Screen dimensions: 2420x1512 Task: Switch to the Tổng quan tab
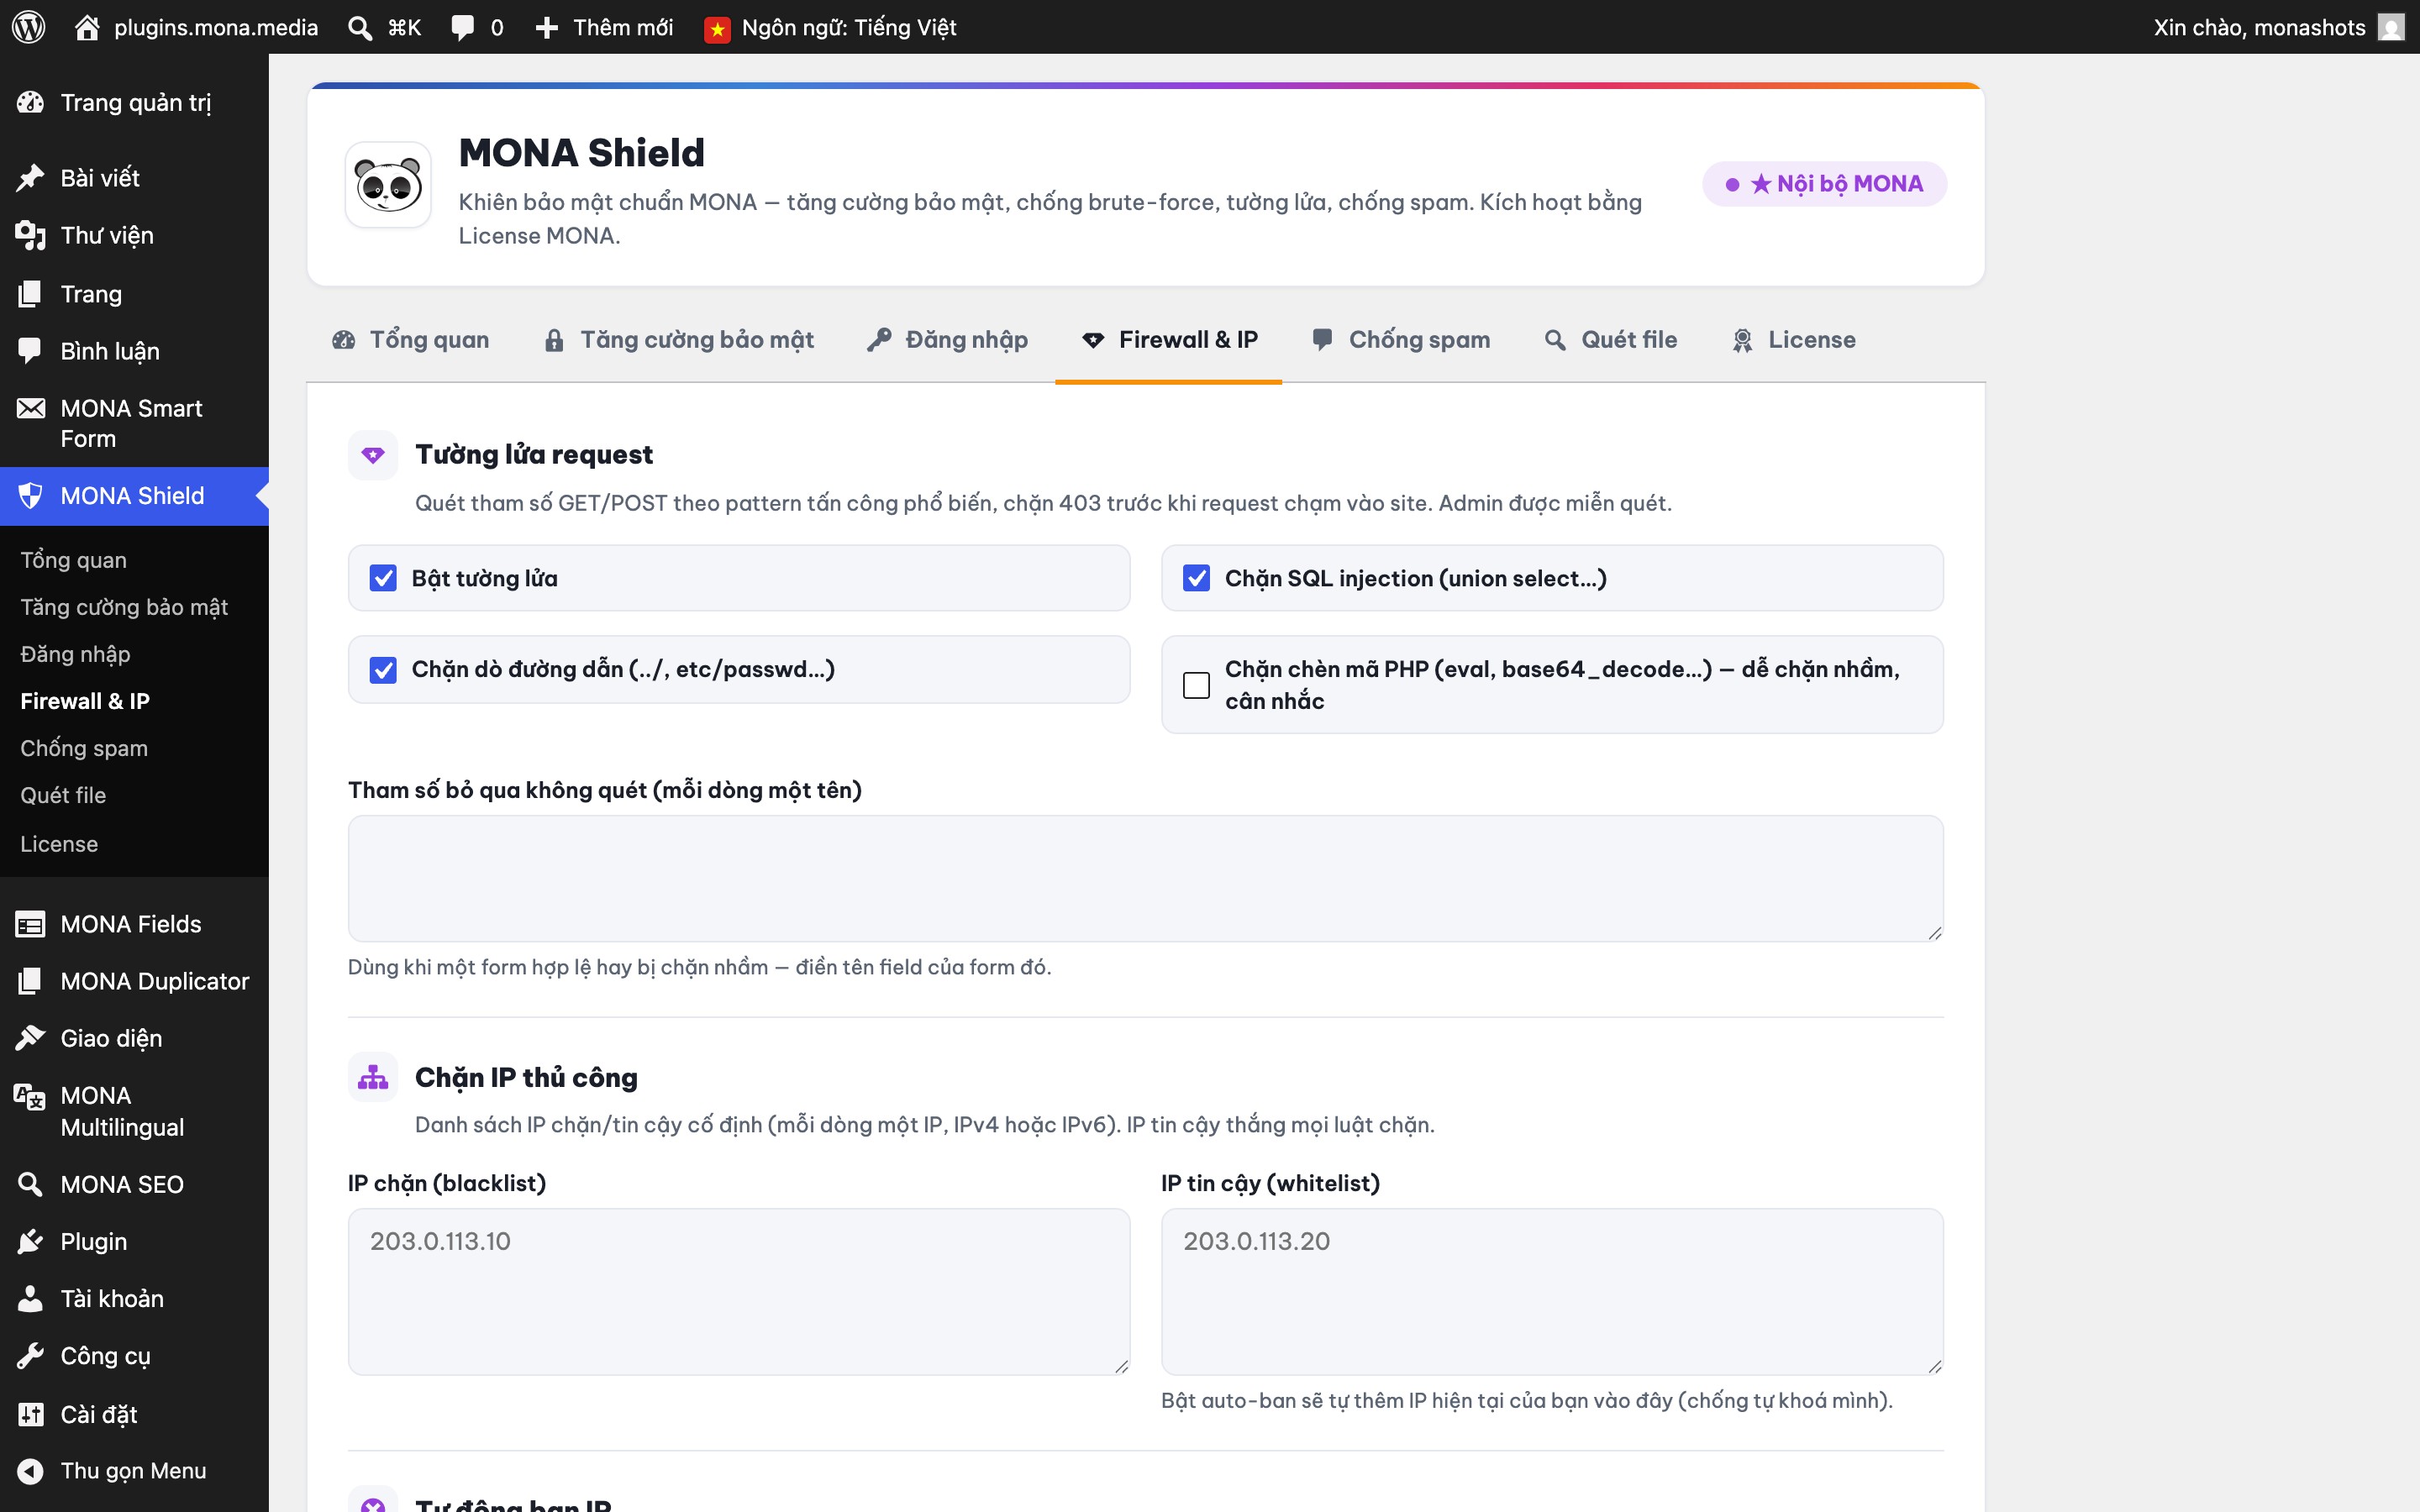(411, 340)
